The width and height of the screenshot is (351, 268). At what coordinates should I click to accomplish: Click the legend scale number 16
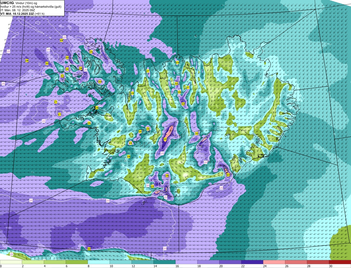(177, 266)
